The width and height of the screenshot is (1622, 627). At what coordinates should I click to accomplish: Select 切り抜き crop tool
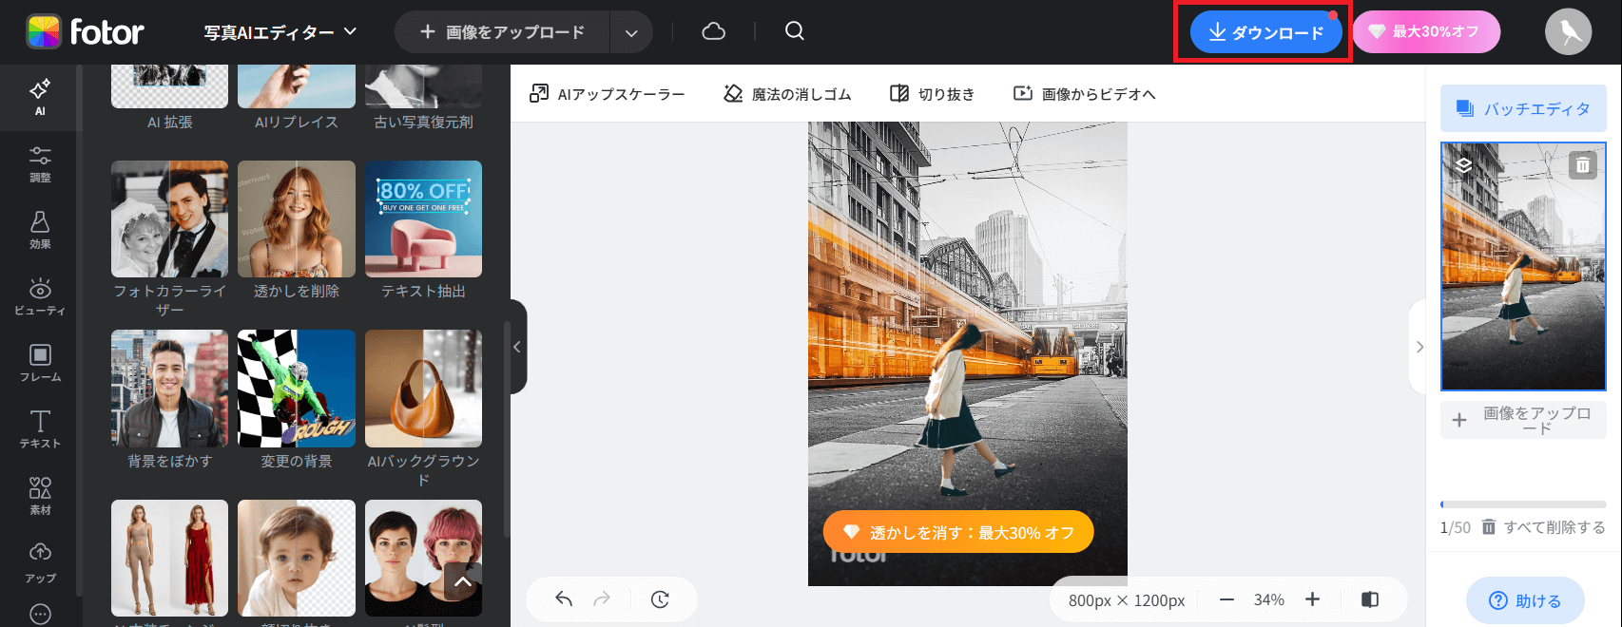(933, 94)
